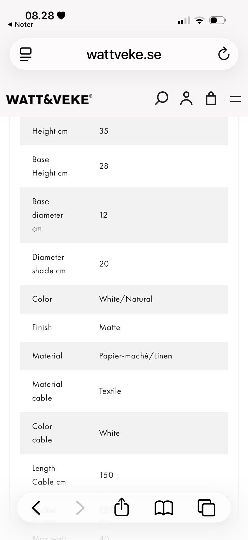
Task: Open Safari page settings reader icon
Action: (26, 54)
